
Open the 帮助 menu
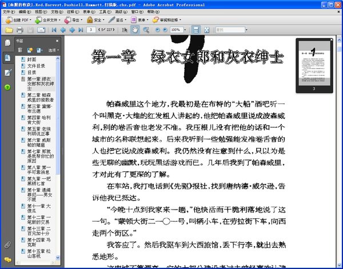point(153,12)
